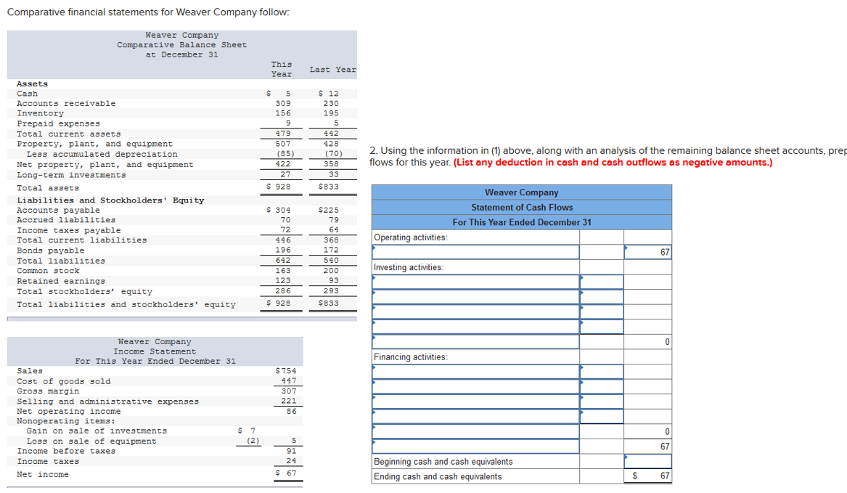This screenshot has height=493, width=847.
Task: Click the 'Financing activities:' heading
Action: tap(411, 356)
